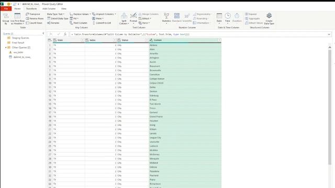Open the Fill dropdown
The height and width of the screenshot is (188, 335).
74,19
